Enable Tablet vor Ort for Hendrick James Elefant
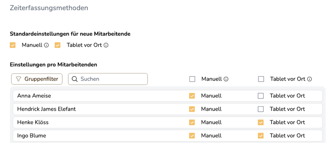 pyautogui.click(x=260, y=109)
